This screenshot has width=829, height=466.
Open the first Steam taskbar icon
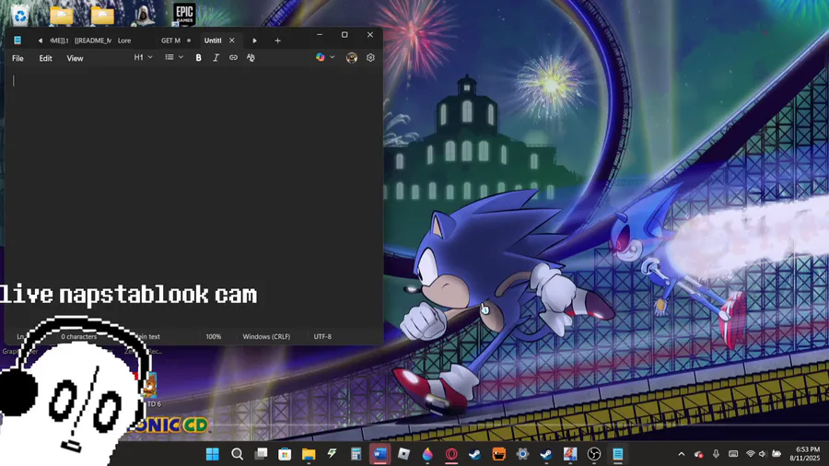coord(474,454)
